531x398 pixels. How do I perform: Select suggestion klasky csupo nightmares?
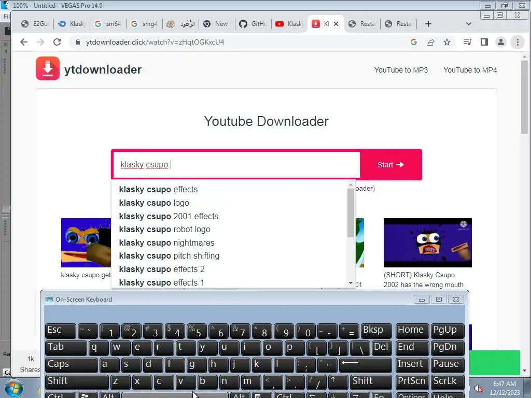coord(229,243)
